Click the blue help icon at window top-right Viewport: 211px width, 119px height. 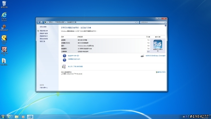coord(166,26)
